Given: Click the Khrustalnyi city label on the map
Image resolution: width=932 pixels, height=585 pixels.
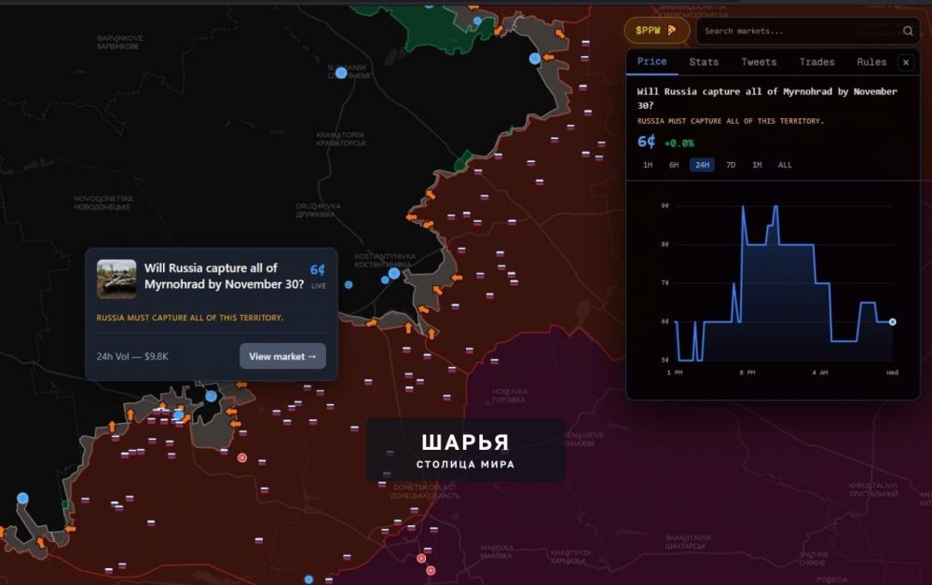Looking at the screenshot, I should pyautogui.click(x=873, y=489).
